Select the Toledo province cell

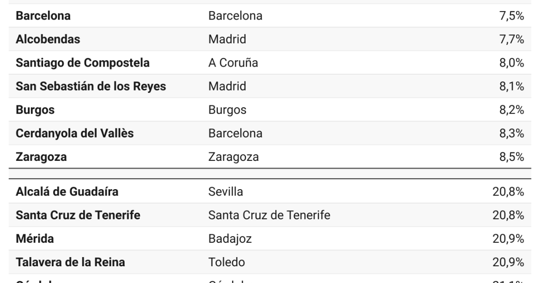click(x=226, y=262)
